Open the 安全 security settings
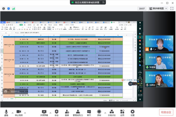 (x=57, y=113)
